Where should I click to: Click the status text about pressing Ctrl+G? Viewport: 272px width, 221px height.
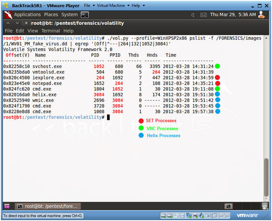tap(43, 216)
